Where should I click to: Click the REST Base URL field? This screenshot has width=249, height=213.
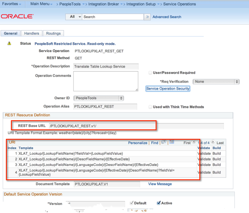(x=136, y=126)
